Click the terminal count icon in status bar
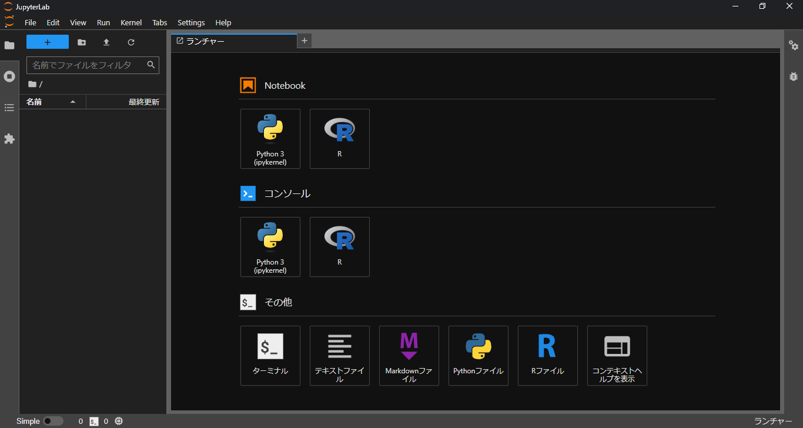The image size is (803, 428). 94,421
